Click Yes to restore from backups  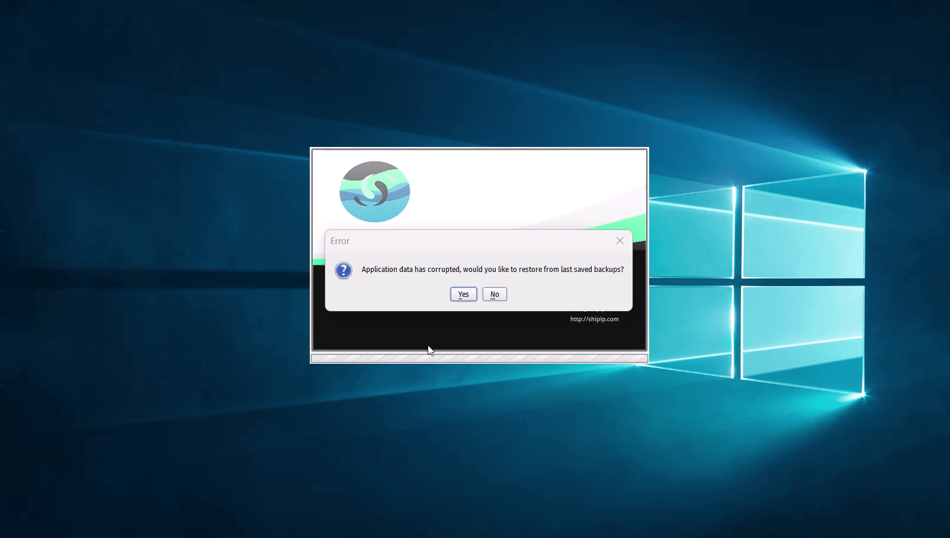click(x=463, y=294)
